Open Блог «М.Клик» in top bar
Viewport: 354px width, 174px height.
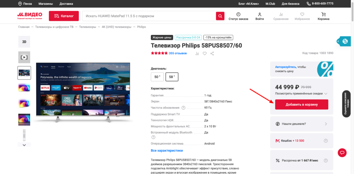point(249,4)
